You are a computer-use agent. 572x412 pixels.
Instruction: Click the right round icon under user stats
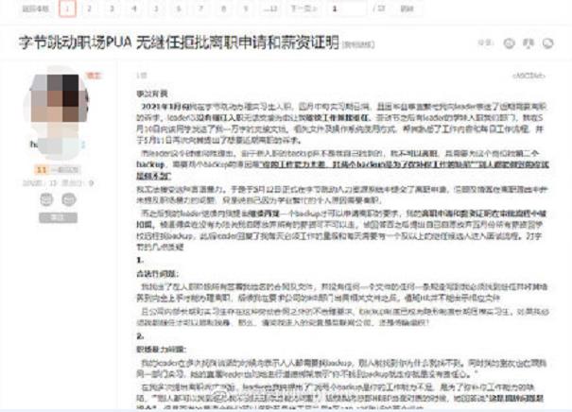[x=70, y=198]
